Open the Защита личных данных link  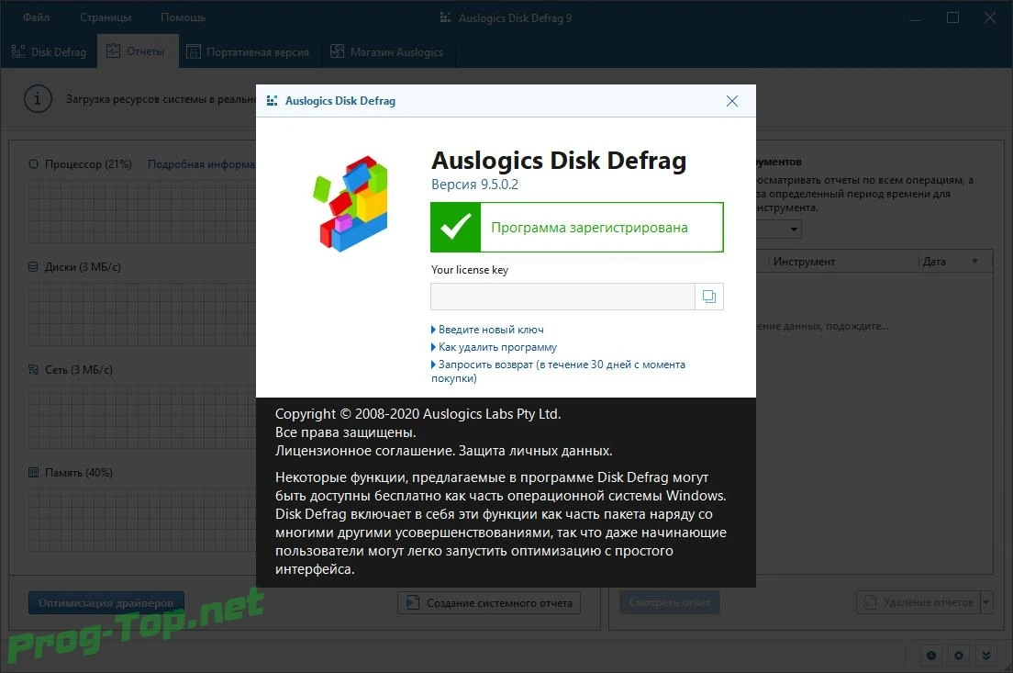tap(536, 451)
